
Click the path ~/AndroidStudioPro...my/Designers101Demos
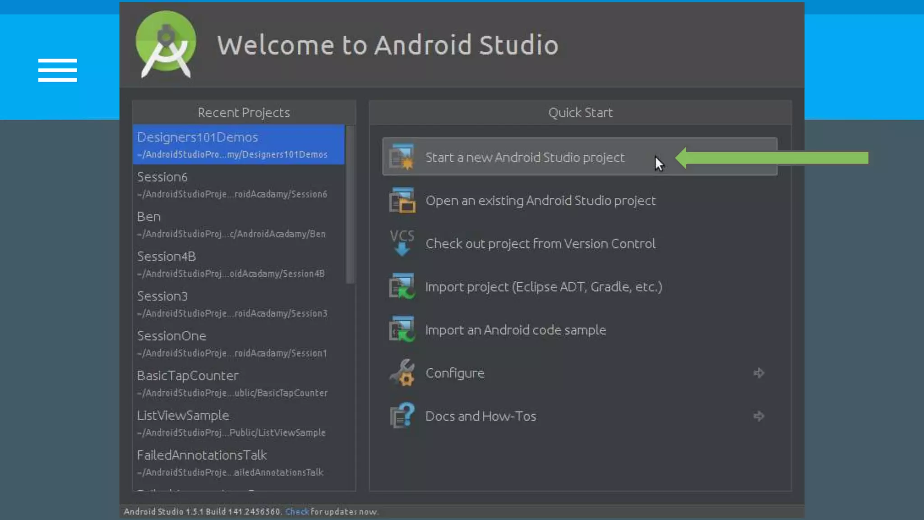(232, 154)
